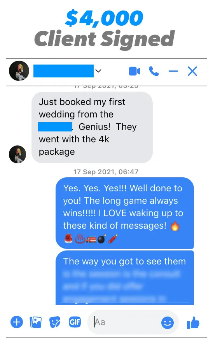Expand the conversation options chevron
Screen dimensions: 213x350
click(x=98, y=71)
